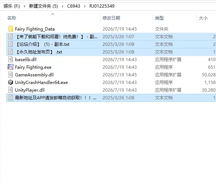Click the 【永久地址发布页】 text document icon
Viewport: 216px width, 184px height.
11,52
